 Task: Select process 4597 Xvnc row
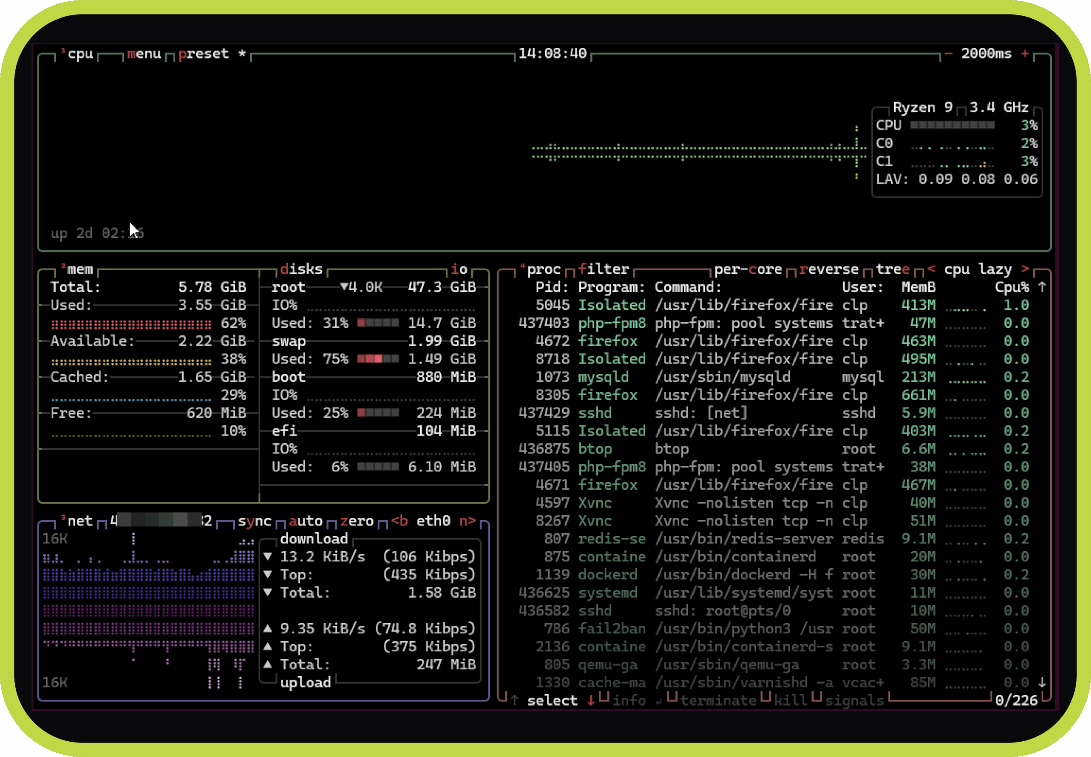[x=774, y=503]
